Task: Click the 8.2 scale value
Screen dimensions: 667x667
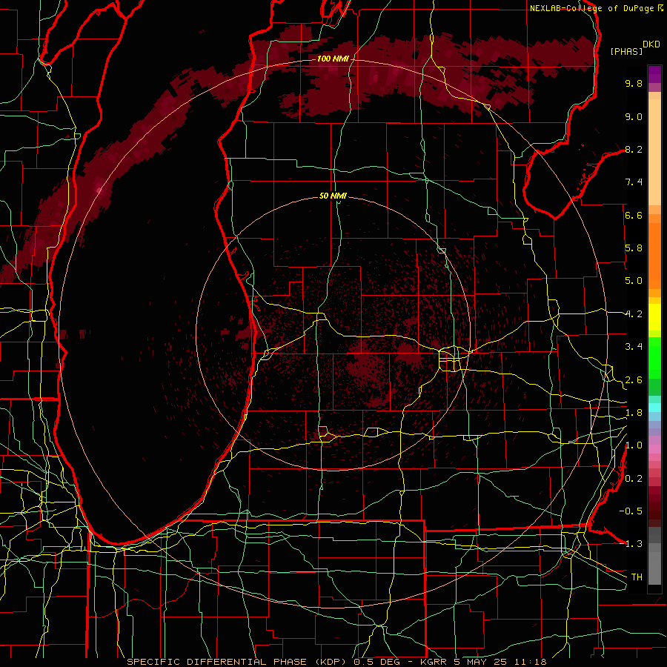Action: coord(634,149)
